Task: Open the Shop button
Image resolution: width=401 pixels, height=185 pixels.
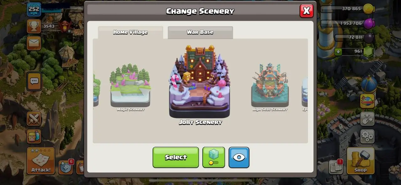Action: (361, 161)
